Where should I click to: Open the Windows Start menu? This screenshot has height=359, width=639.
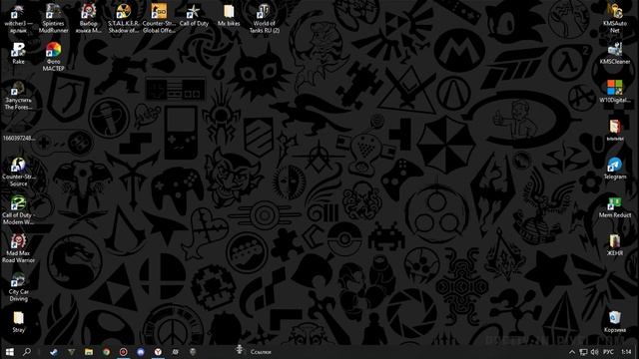[10, 352]
